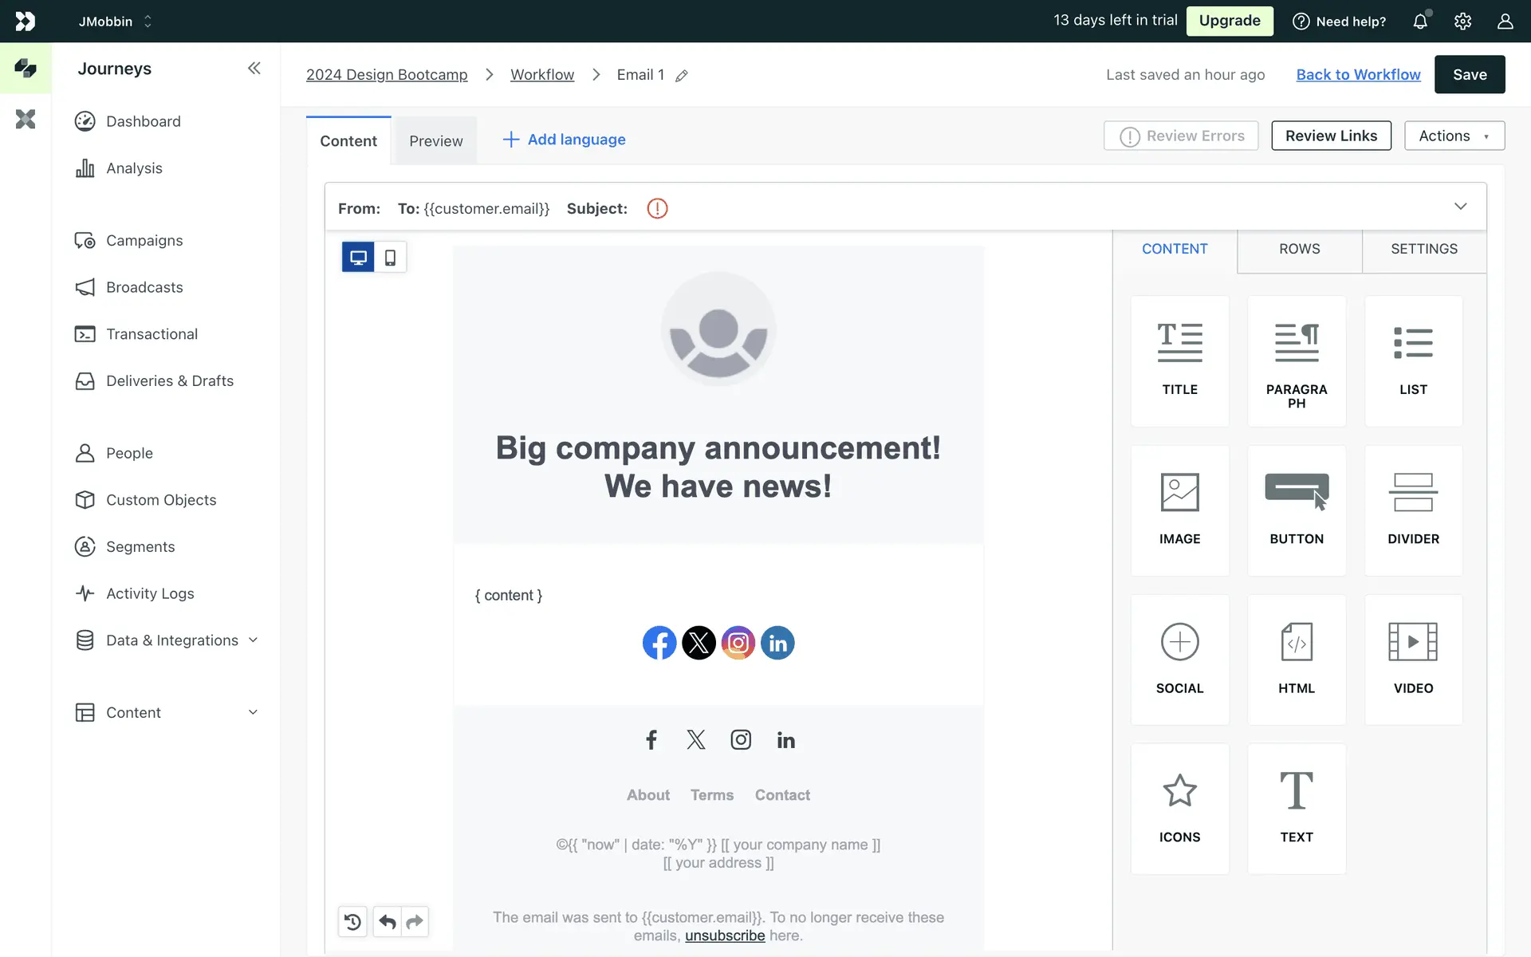Open the notifications bell

click(1420, 22)
